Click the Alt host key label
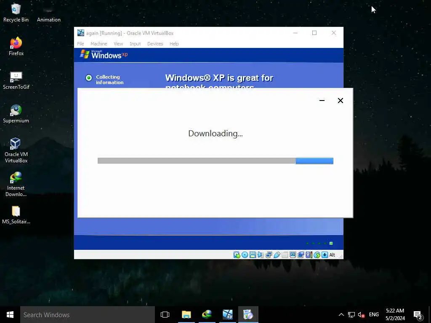This screenshot has height=323, width=431. tap(332, 255)
